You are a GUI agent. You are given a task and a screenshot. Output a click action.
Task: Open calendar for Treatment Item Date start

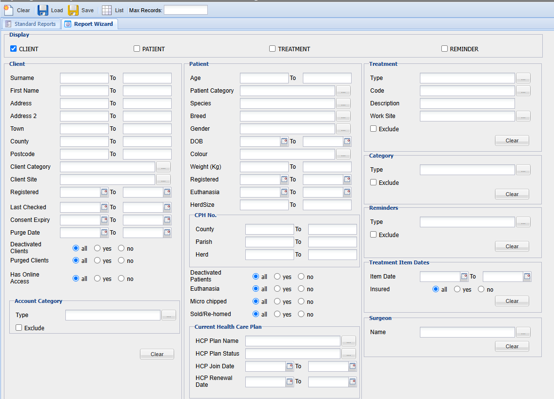coord(464,277)
